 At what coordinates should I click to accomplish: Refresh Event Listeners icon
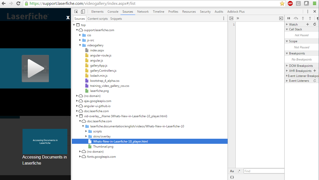(x=315, y=81)
